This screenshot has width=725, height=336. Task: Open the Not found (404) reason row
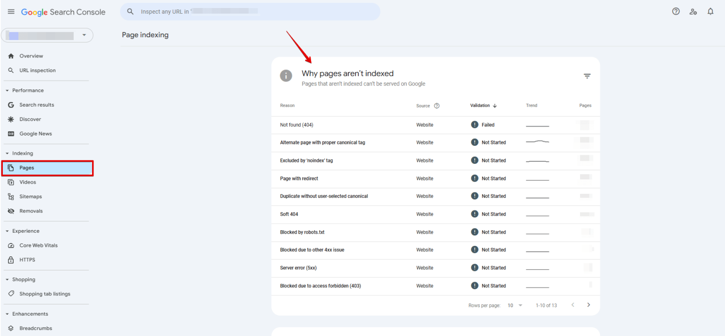[x=296, y=125]
